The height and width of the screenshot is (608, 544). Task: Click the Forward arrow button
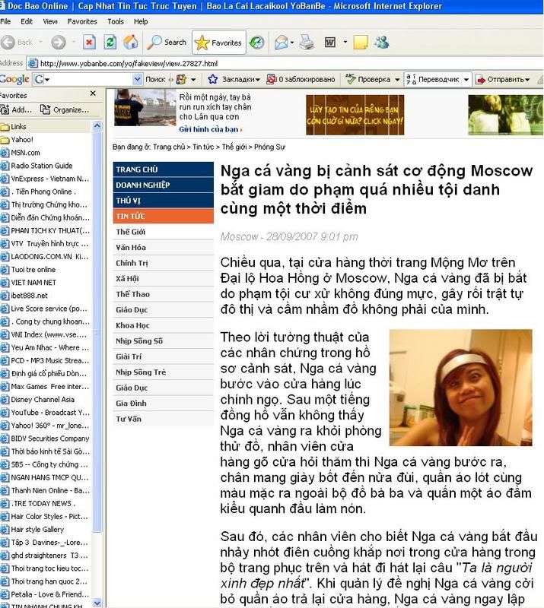click(x=59, y=42)
